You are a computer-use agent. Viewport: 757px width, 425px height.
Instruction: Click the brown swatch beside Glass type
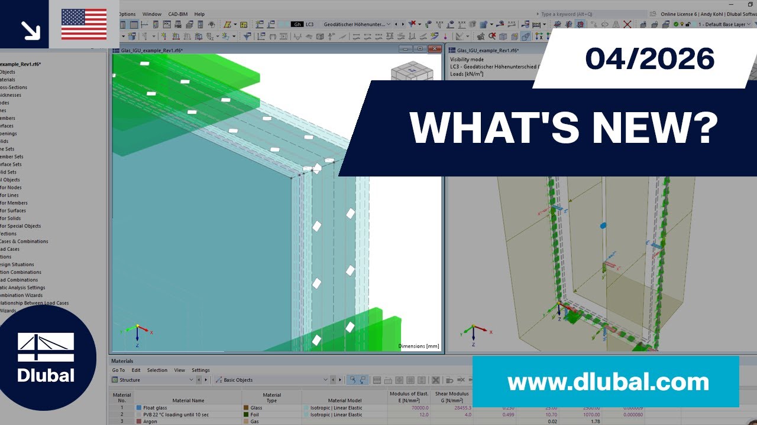click(246, 408)
